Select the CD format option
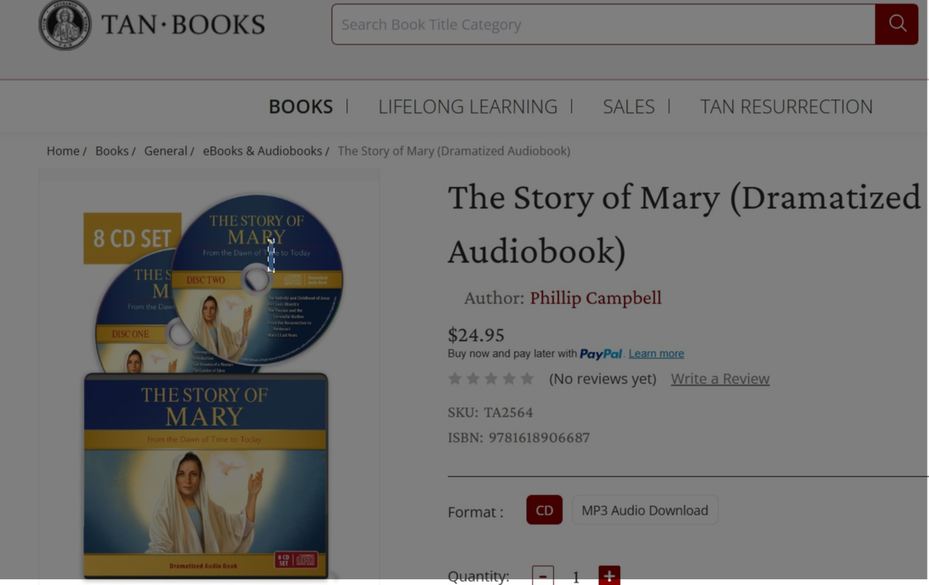 pyautogui.click(x=544, y=510)
